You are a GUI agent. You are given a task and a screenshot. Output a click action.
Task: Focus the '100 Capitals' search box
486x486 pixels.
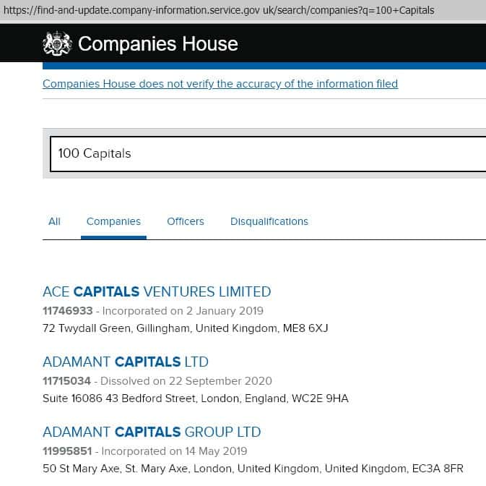(267, 153)
